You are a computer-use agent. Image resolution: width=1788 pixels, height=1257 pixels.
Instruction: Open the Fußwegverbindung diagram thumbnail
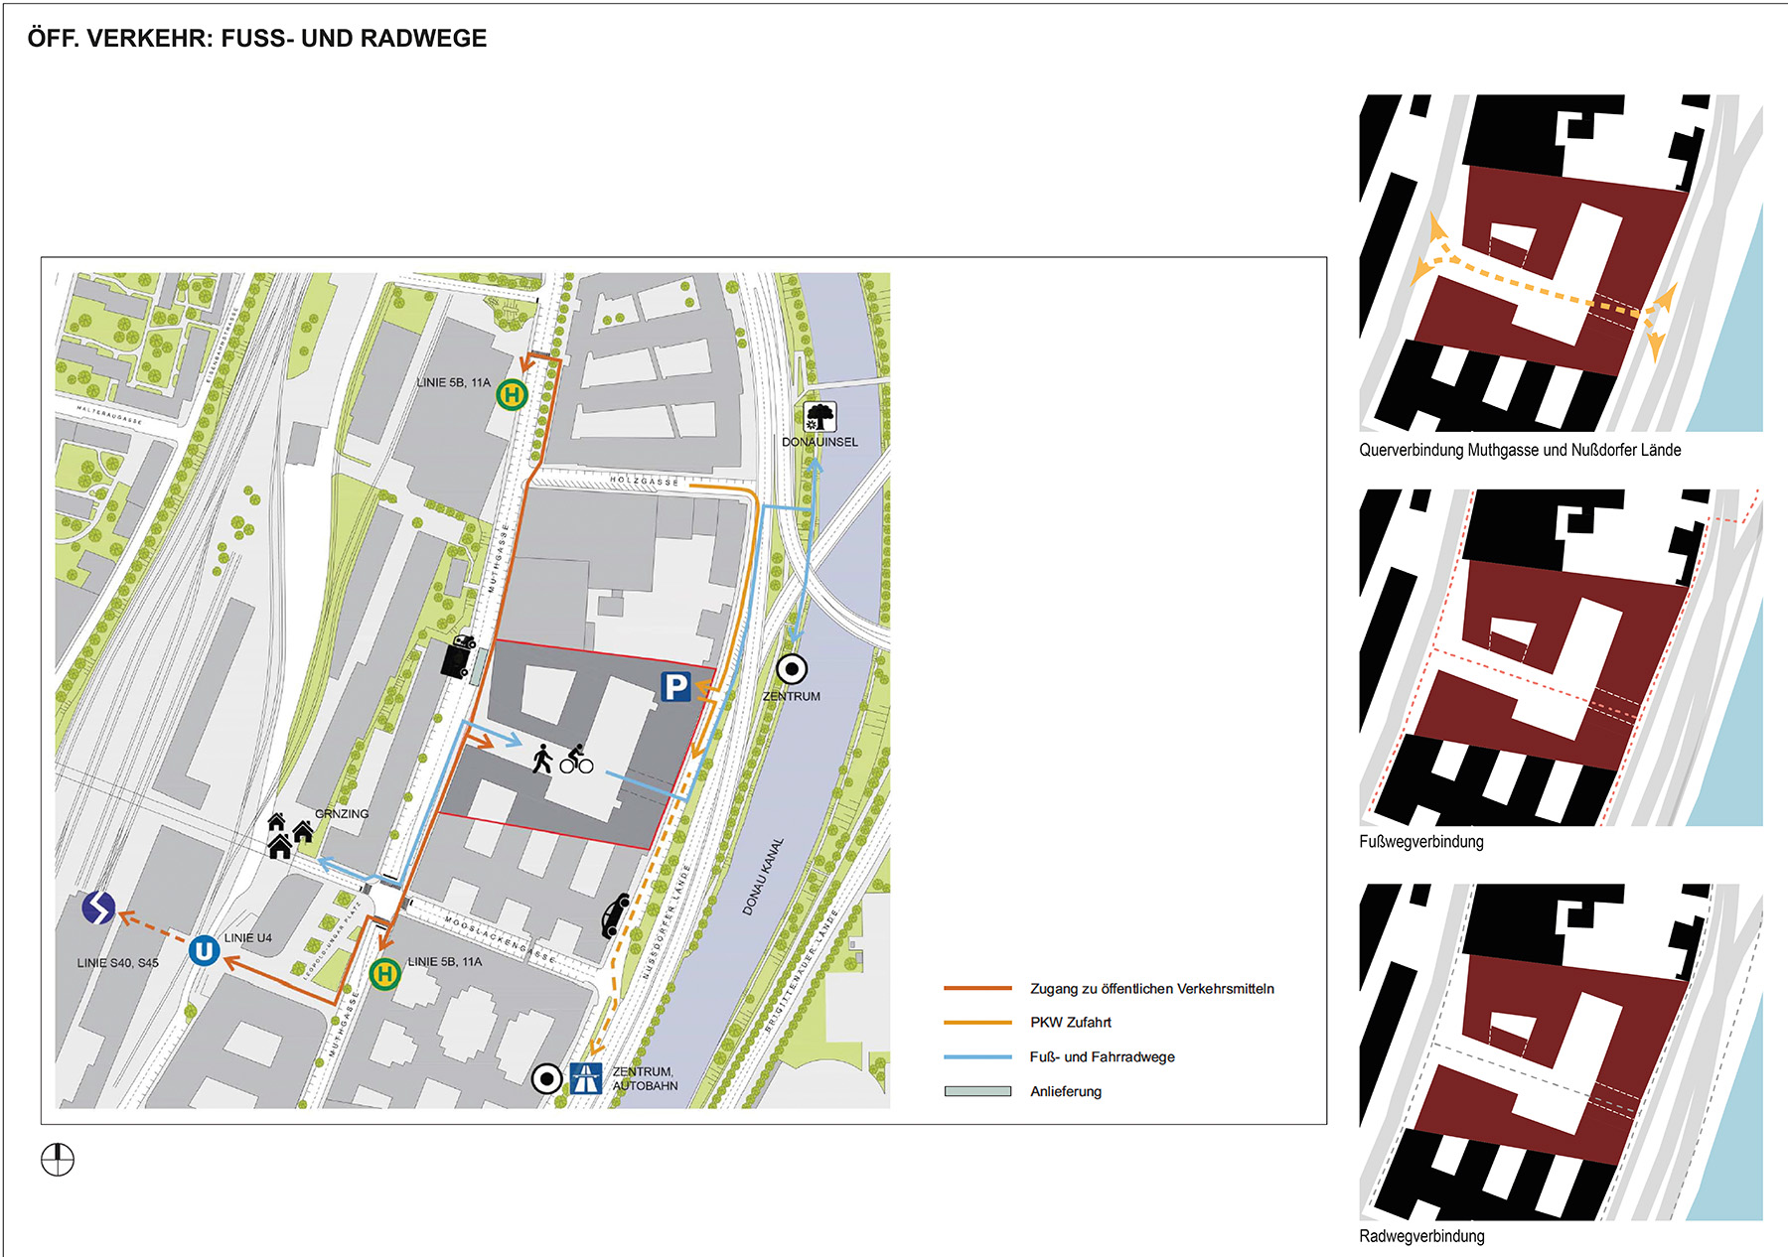1561,657
